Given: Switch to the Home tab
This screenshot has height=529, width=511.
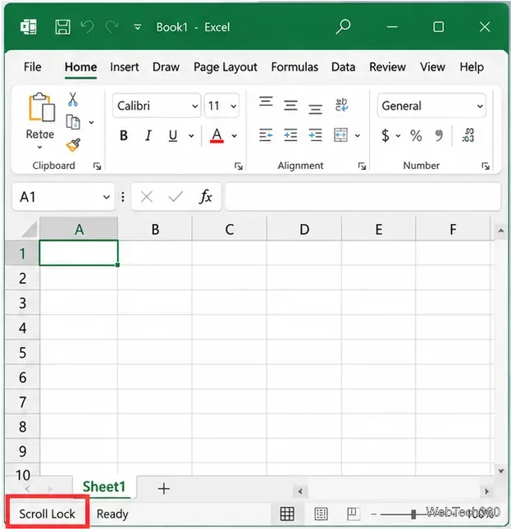Looking at the screenshot, I should [x=80, y=66].
